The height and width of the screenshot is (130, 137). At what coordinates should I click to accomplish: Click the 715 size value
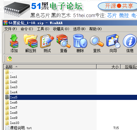[x=116, y=128]
